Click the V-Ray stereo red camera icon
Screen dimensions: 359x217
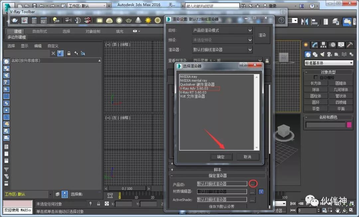click(x=87, y=20)
